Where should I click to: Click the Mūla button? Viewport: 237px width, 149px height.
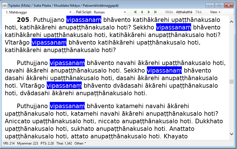click(169, 12)
